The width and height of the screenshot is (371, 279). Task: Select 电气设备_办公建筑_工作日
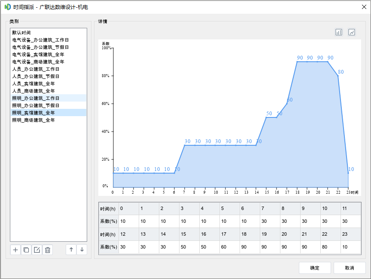pos(48,40)
